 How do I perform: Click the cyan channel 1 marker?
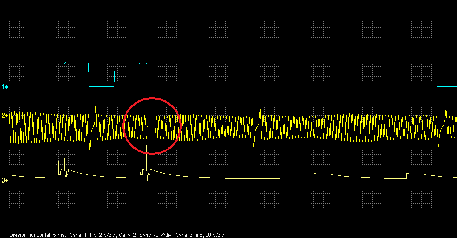click(x=5, y=86)
